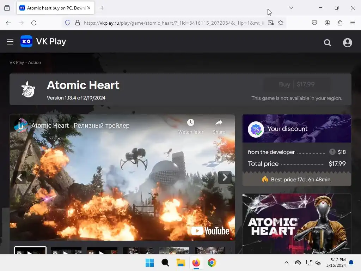Open the user profile avatar icon

[x=347, y=43]
